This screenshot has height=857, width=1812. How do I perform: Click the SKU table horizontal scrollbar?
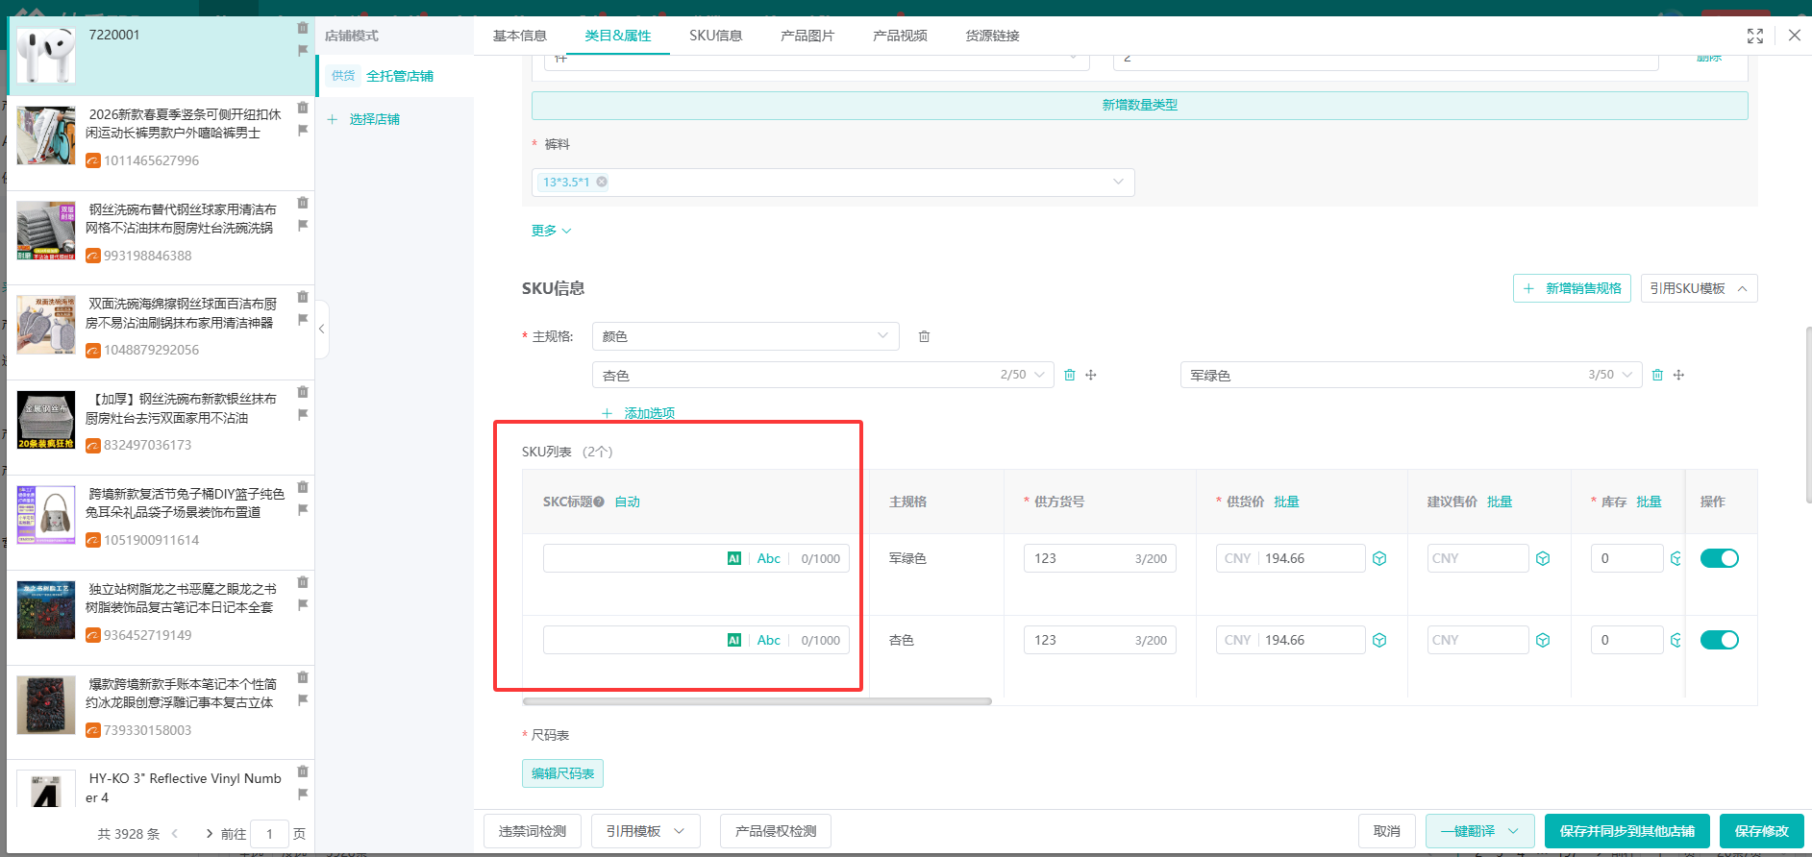(x=757, y=701)
